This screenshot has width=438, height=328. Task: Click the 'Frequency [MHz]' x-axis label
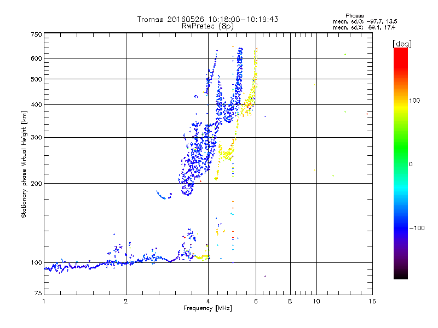click(x=208, y=308)
